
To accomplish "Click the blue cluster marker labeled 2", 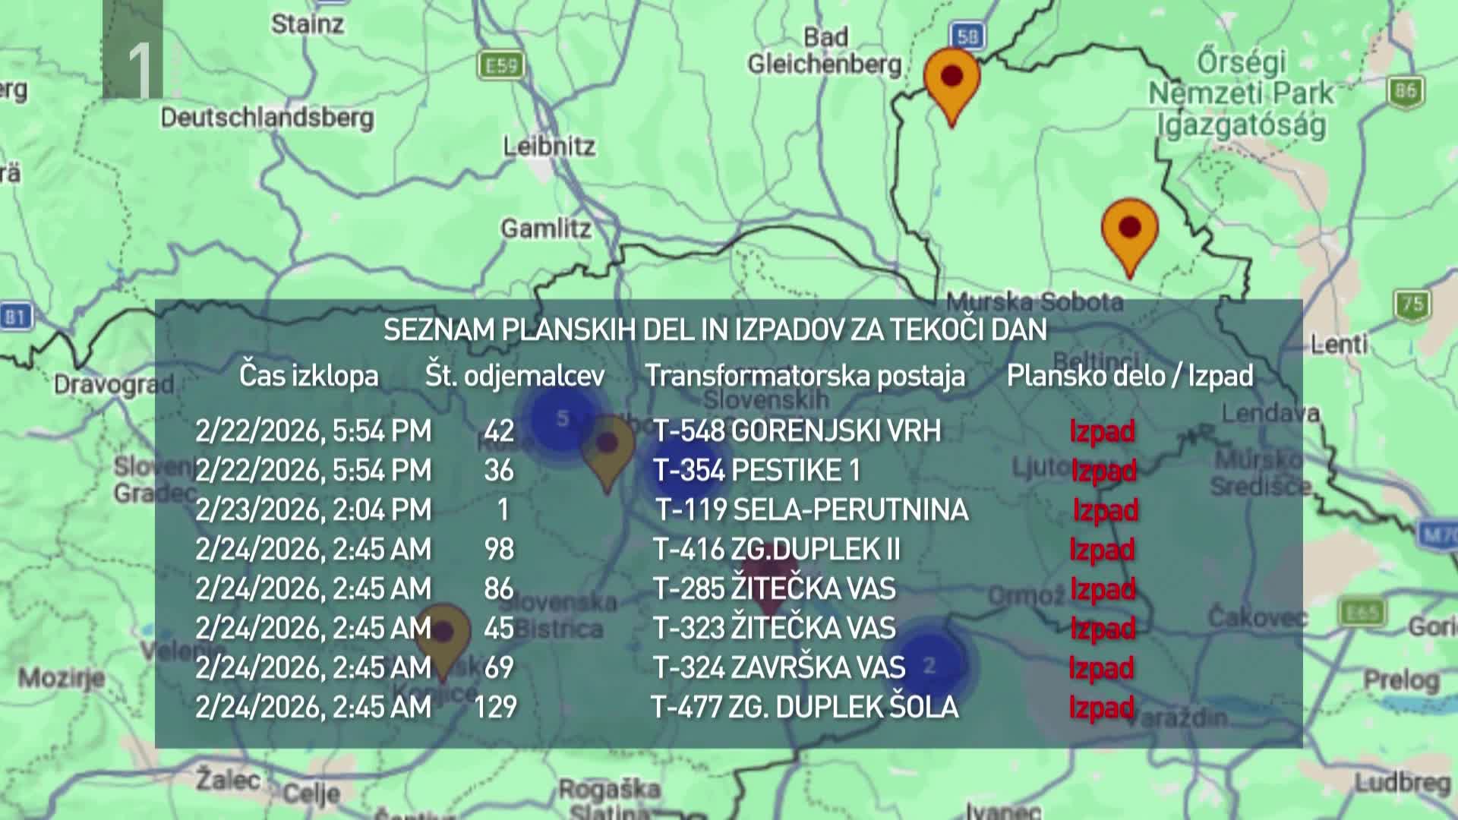I will coord(929,665).
